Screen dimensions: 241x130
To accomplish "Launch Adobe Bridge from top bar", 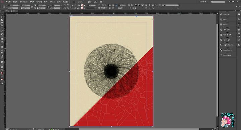I will (74, 2).
